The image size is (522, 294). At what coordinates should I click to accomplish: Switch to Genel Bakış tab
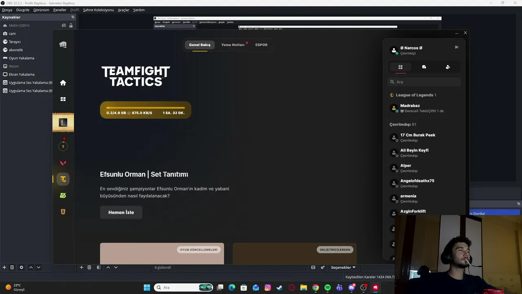point(200,45)
